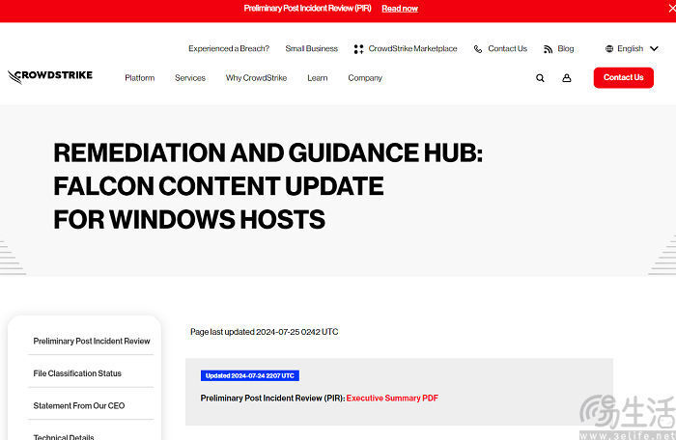
Task: Open the Company menu
Action: (x=365, y=78)
